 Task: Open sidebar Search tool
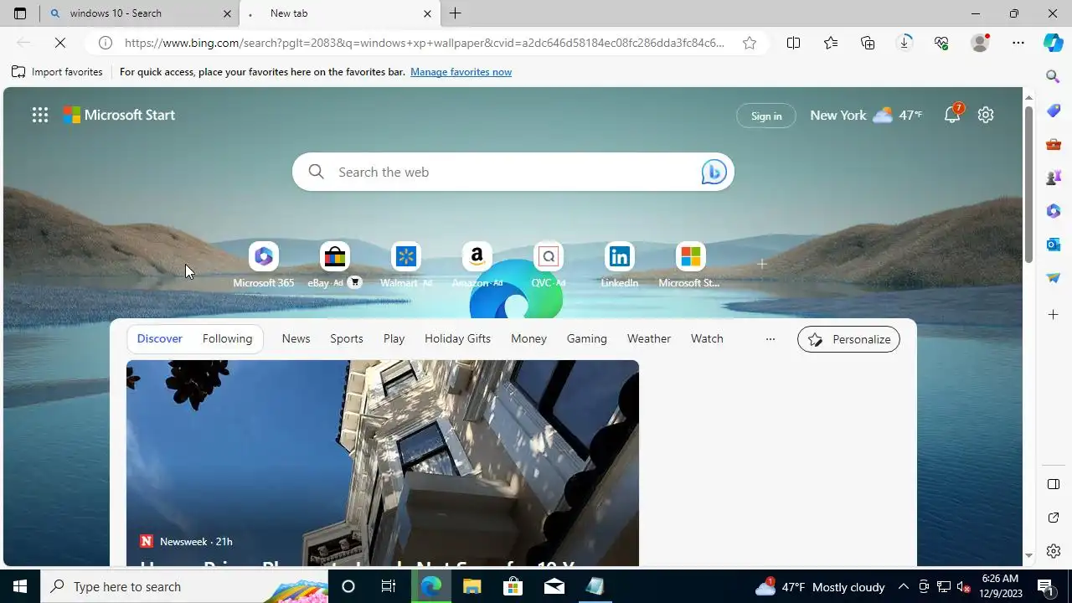(1054, 76)
